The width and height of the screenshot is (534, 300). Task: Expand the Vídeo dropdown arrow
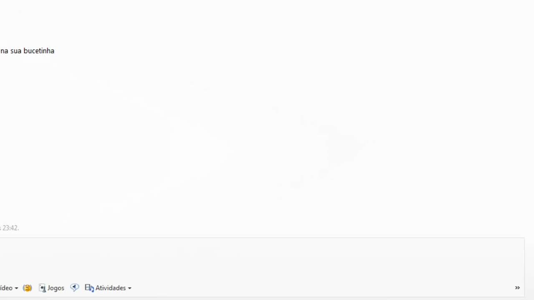[x=16, y=288]
